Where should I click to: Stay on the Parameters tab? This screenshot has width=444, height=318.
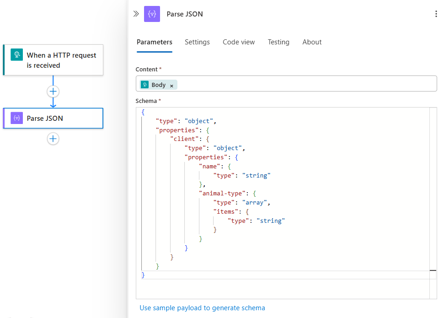[x=154, y=42]
